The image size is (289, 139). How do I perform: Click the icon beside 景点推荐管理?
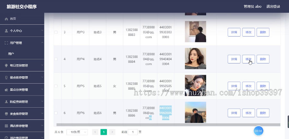click(6, 78)
